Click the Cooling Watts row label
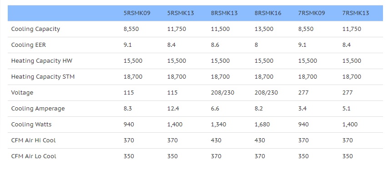This screenshot has width=388, height=170. (x=31, y=125)
